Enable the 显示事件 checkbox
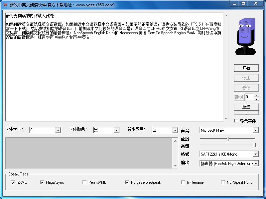This screenshot has height=199, width=266. point(236,121)
